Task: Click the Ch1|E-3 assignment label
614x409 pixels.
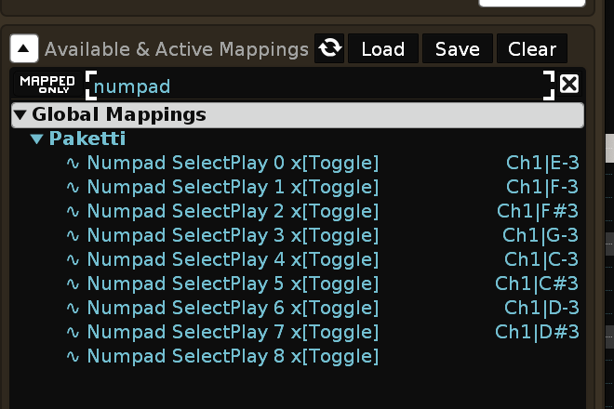Action: point(541,164)
